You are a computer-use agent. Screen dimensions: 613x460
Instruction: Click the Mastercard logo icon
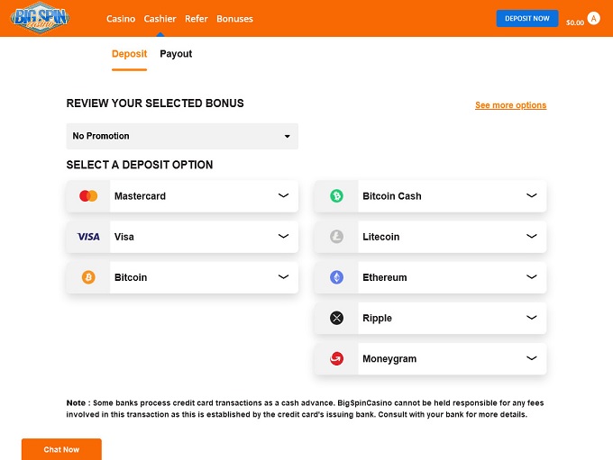pyautogui.click(x=88, y=196)
